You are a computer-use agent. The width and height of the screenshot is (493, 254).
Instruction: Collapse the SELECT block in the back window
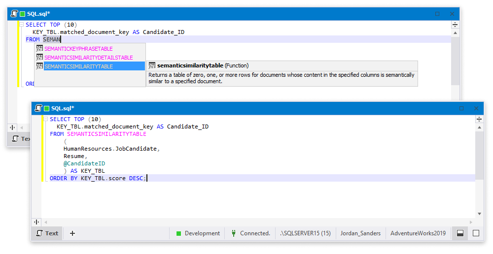21,25
